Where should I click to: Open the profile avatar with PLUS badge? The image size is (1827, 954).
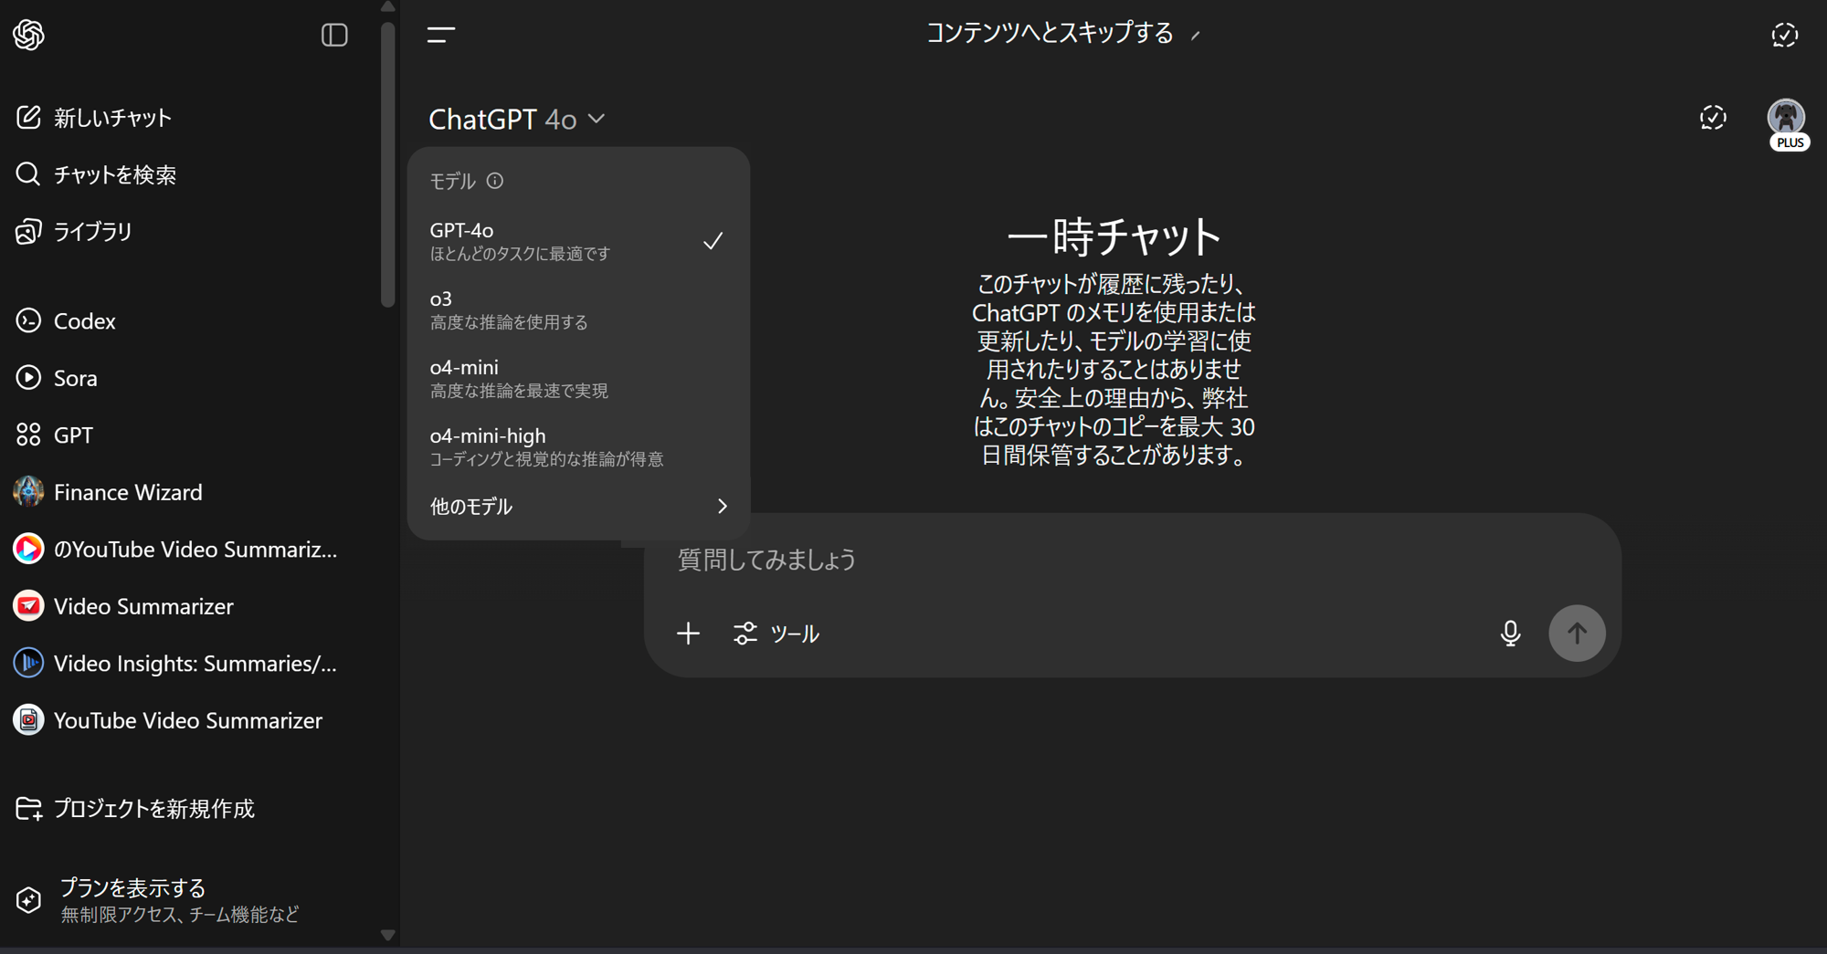point(1786,123)
